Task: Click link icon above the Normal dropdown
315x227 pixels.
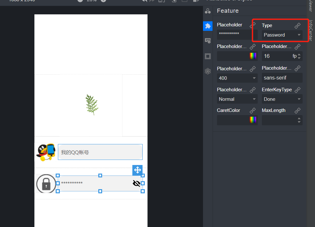Action: (253, 90)
